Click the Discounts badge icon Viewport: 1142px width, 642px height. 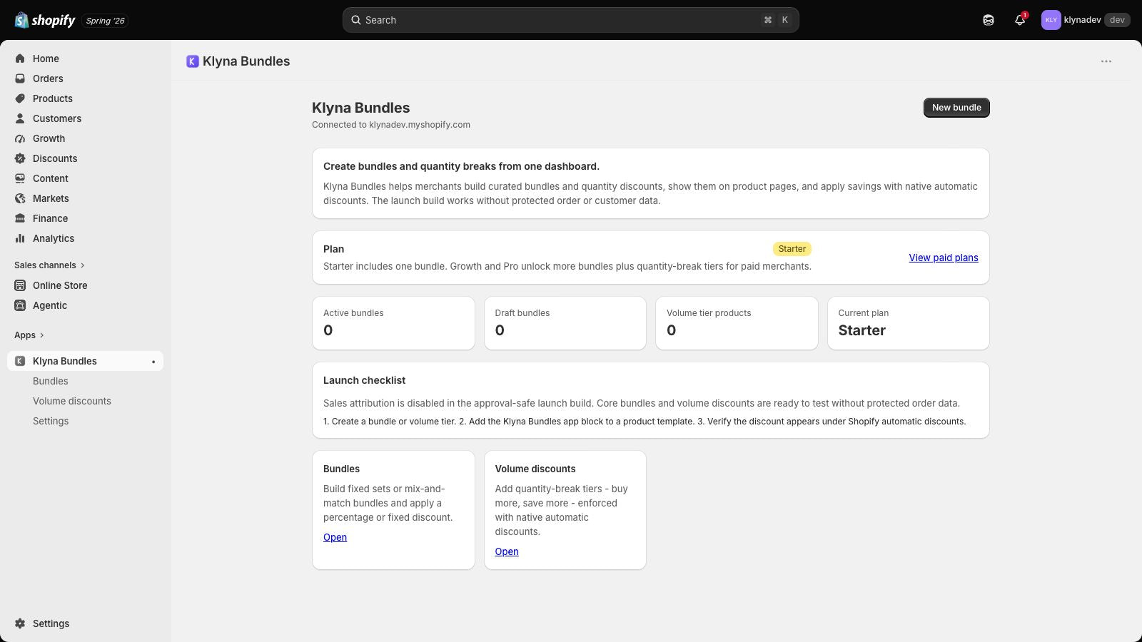(20, 158)
